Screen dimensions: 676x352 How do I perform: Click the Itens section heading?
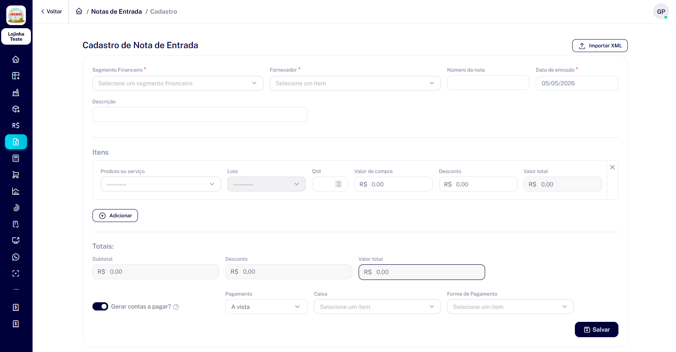(100, 152)
